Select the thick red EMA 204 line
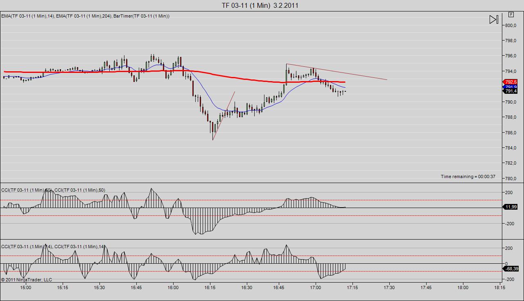 coord(213,75)
